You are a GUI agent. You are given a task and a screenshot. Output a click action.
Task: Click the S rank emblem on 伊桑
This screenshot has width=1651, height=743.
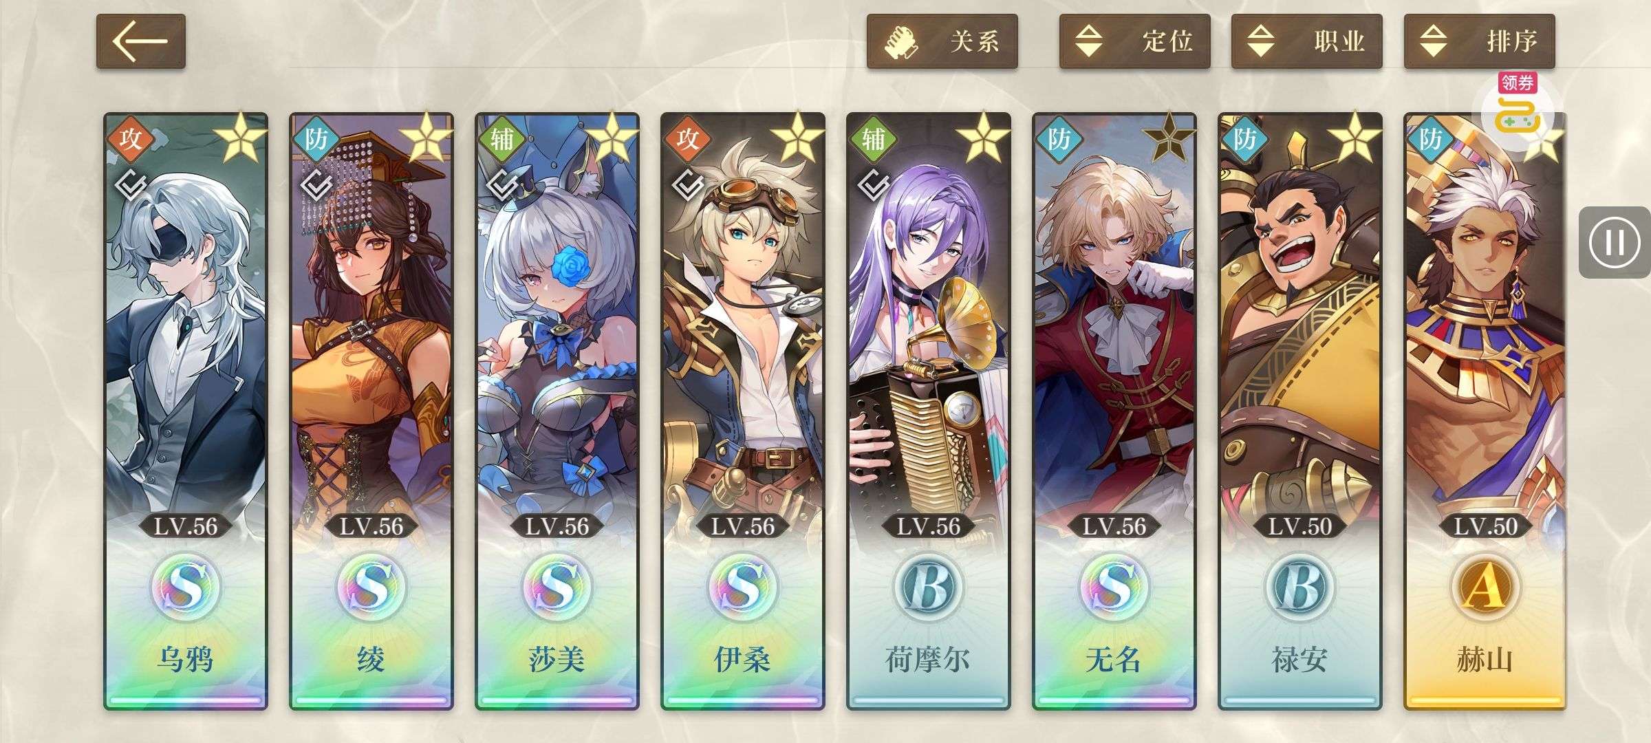pos(743,587)
